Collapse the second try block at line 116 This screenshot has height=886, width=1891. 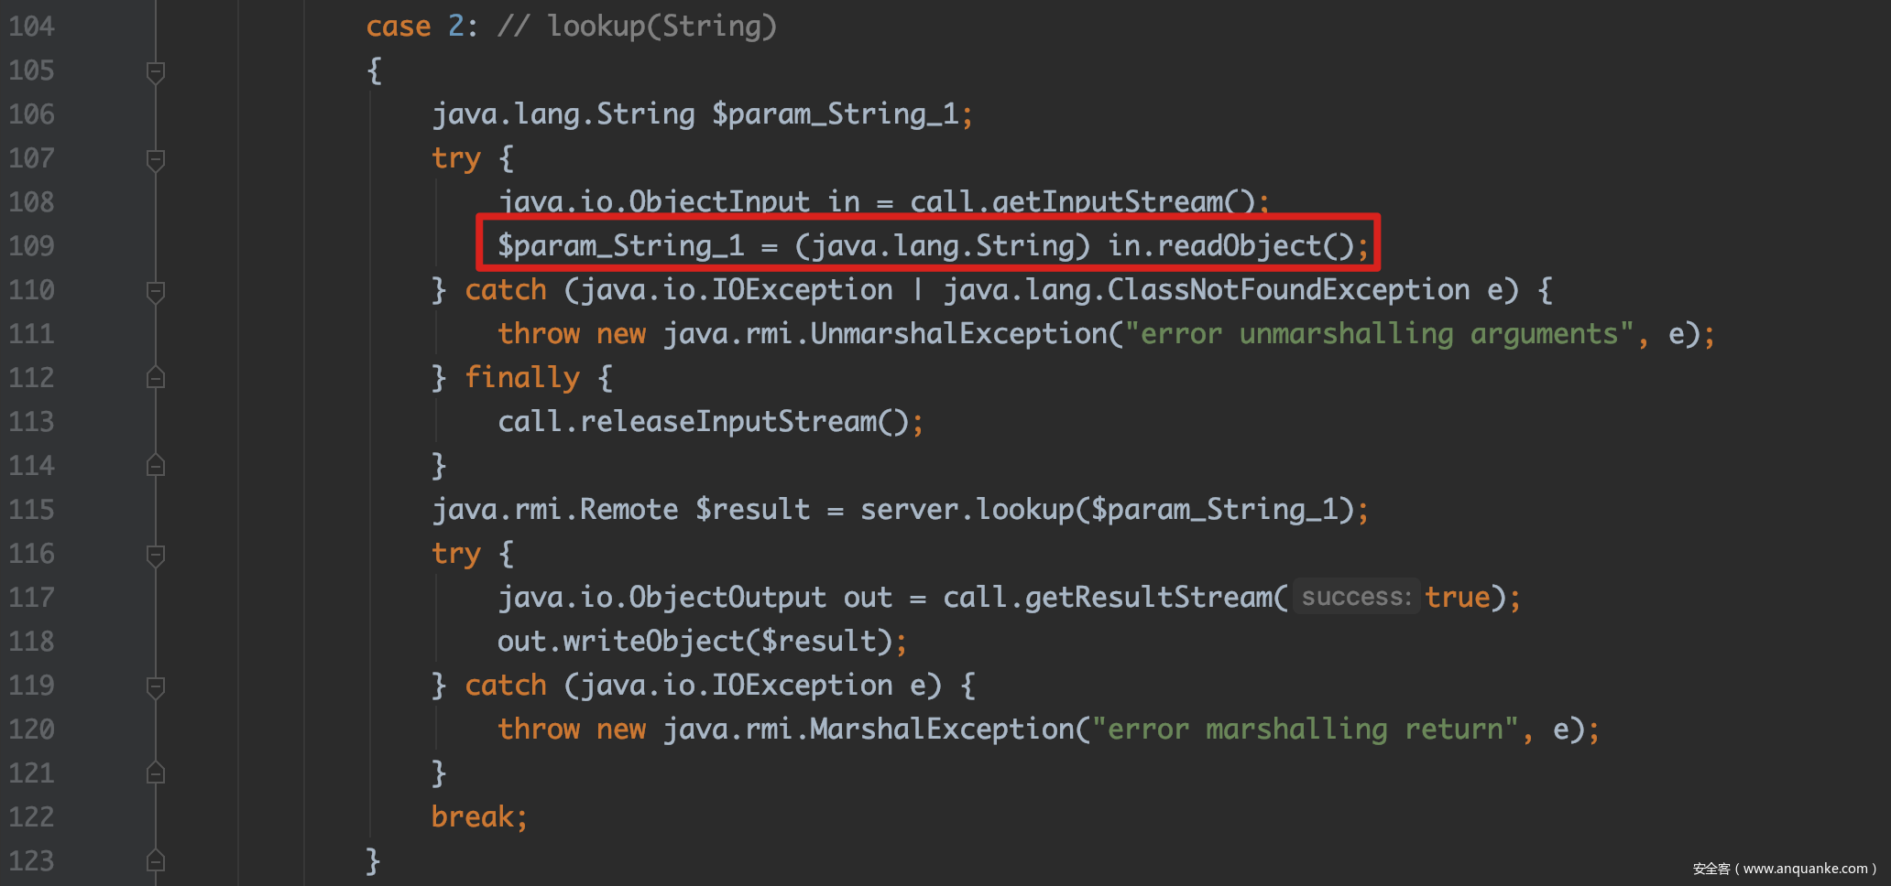click(156, 555)
